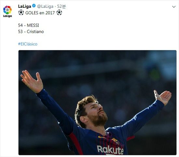Screen dimensions: 179x157
Task: Expand the tweet options chevron
Action: [174, 7]
